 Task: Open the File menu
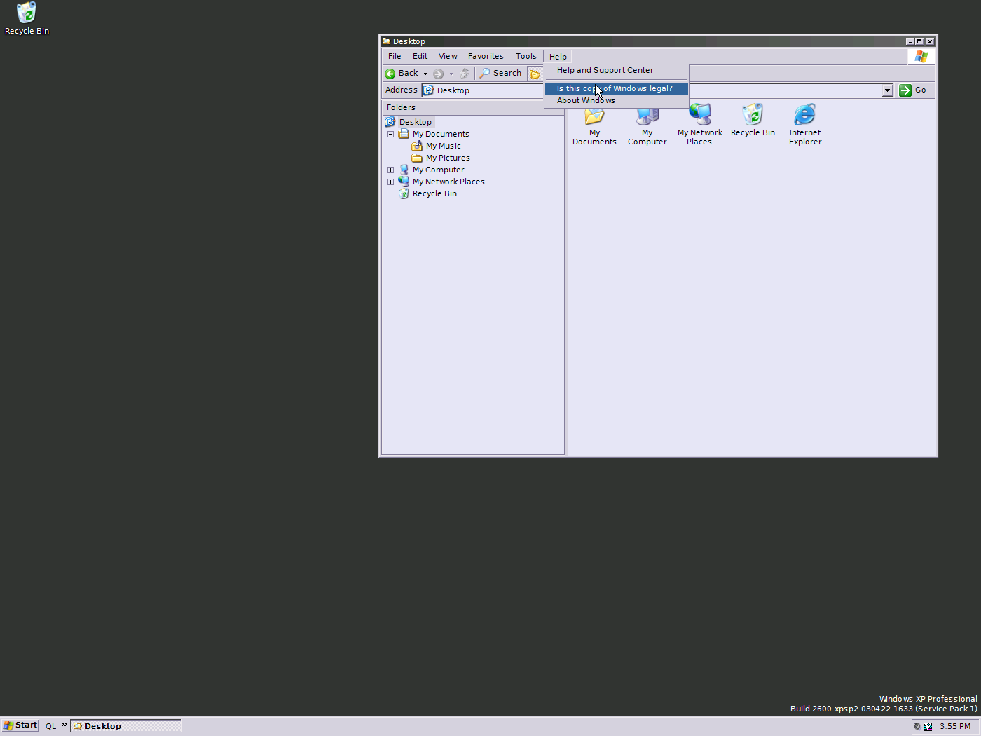[x=395, y=57]
